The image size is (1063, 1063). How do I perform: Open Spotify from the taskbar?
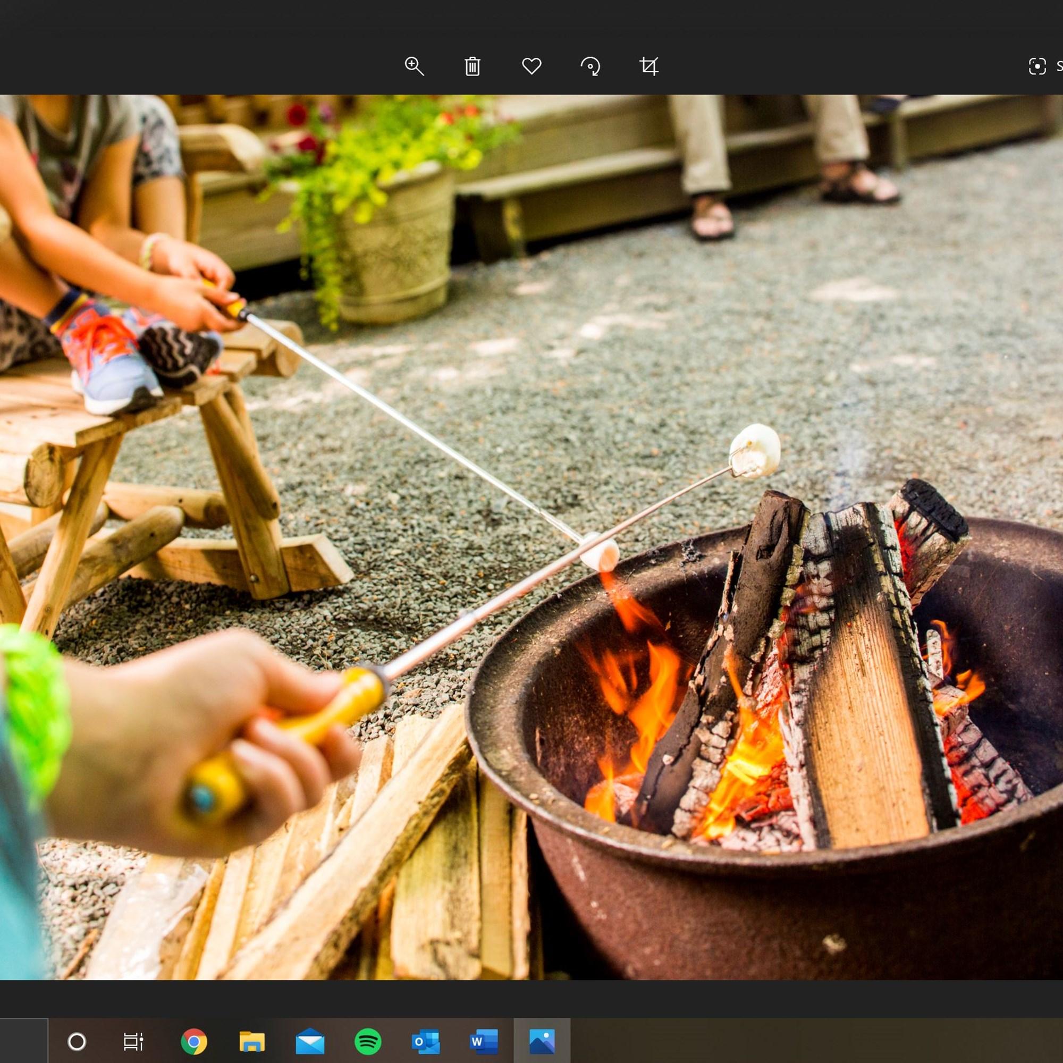pos(368,1041)
